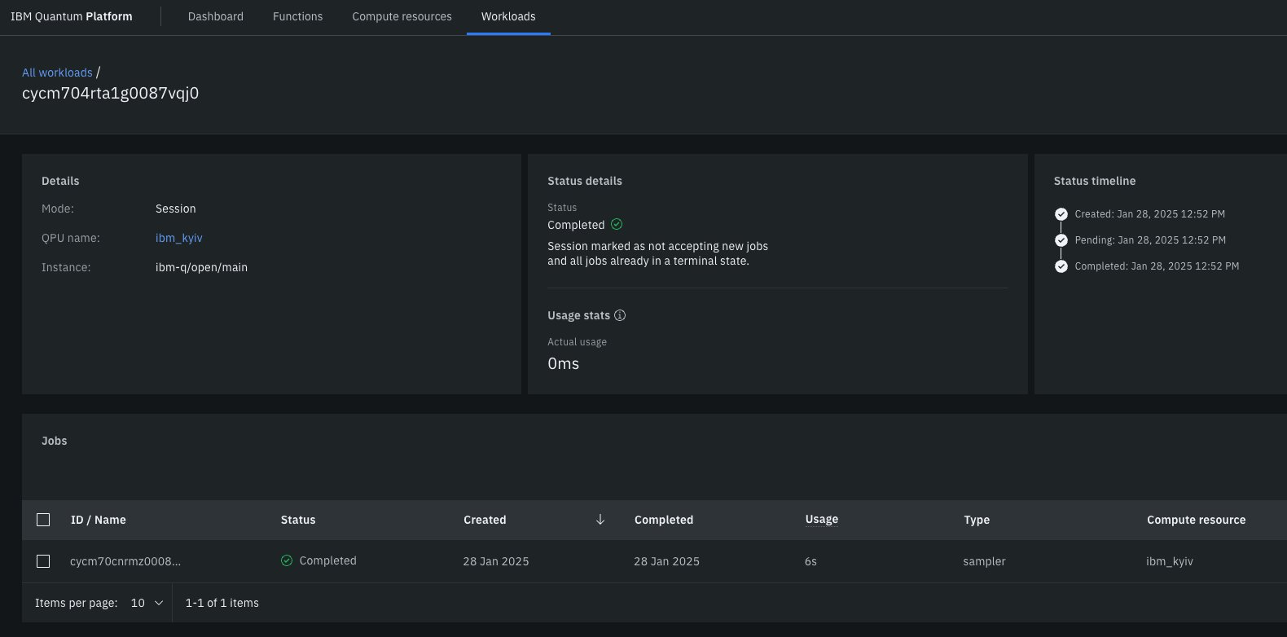This screenshot has height=637, width=1287.
Task: Go to the Compute resources tab
Action: [402, 16]
